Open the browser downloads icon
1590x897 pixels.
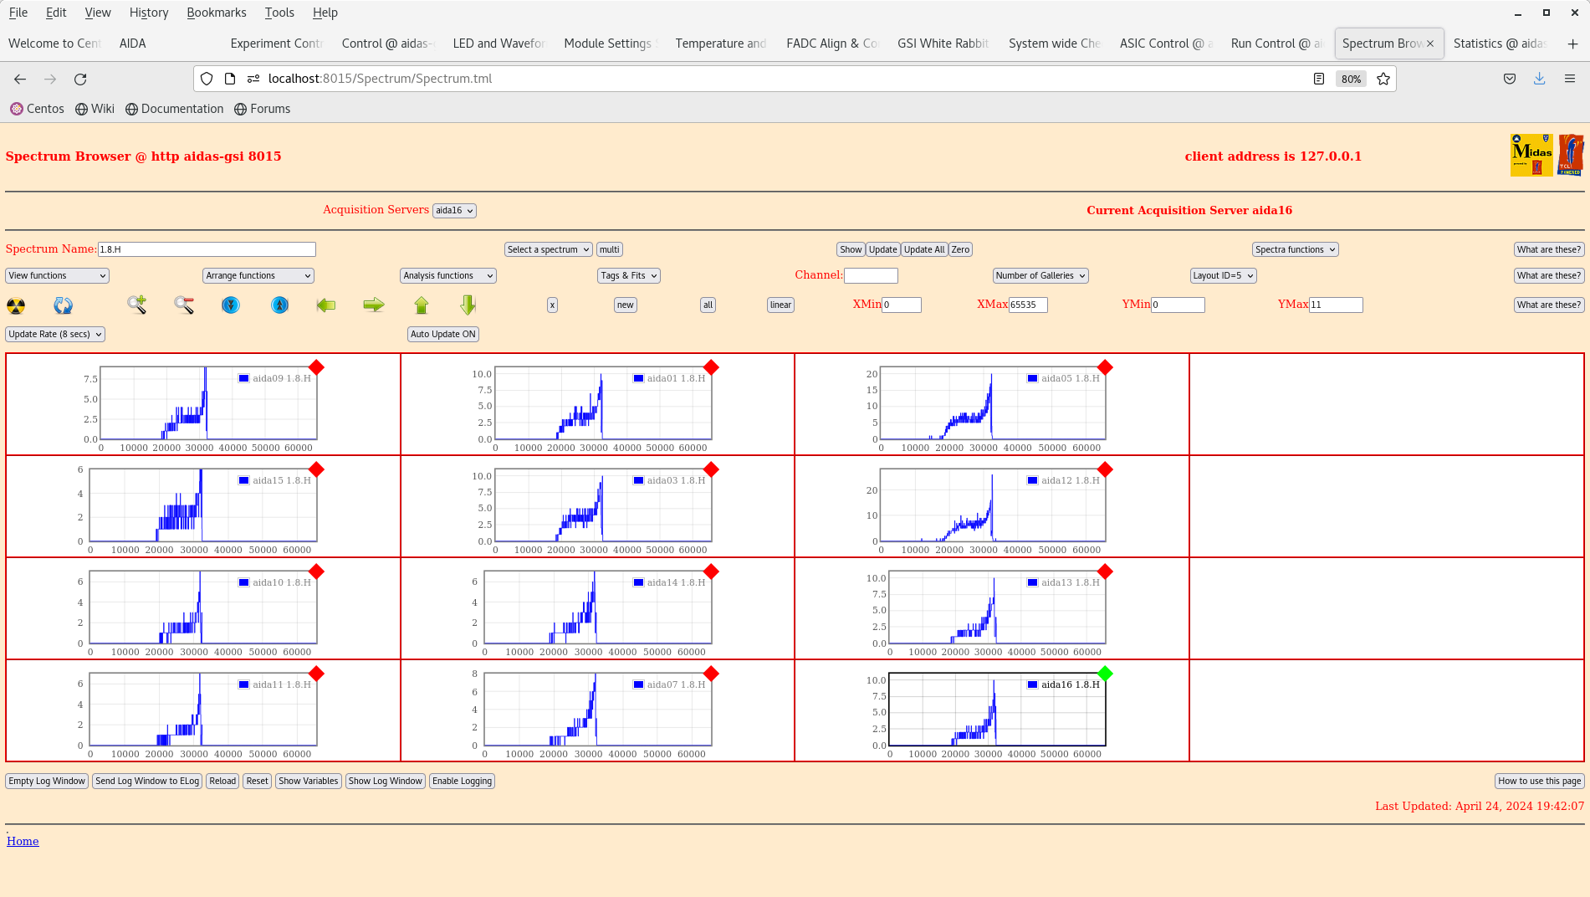1539,79
